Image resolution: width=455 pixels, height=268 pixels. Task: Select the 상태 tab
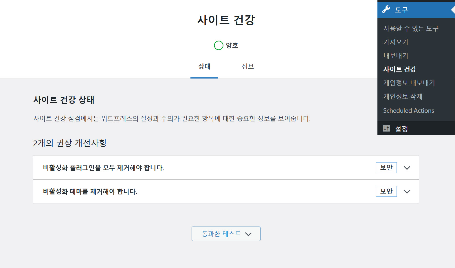[x=204, y=66]
